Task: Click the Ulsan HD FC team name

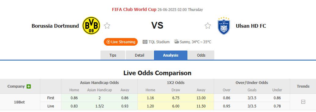Action: click(251, 26)
